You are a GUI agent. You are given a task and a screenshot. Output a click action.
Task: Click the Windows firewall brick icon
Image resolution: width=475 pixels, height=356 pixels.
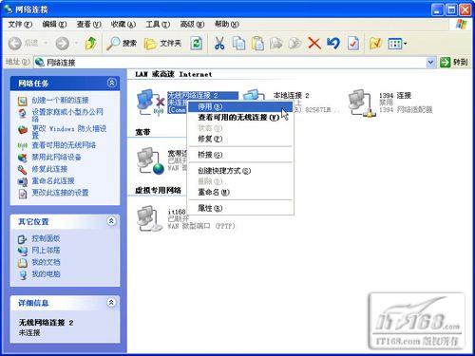click(23, 129)
